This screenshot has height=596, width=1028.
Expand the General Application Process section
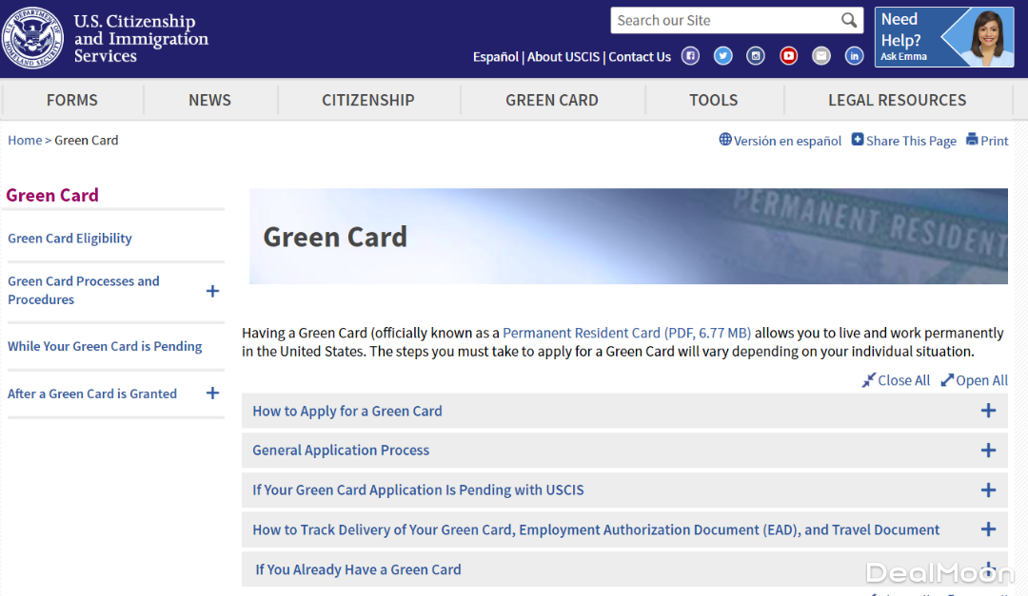click(988, 451)
